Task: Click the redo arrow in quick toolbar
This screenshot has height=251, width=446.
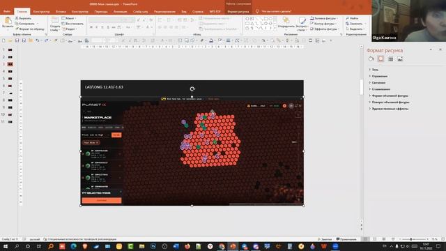Action: [46, 40]
